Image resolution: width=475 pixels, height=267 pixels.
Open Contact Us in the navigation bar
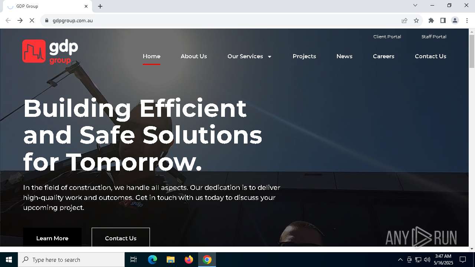[x=430, y=56]
